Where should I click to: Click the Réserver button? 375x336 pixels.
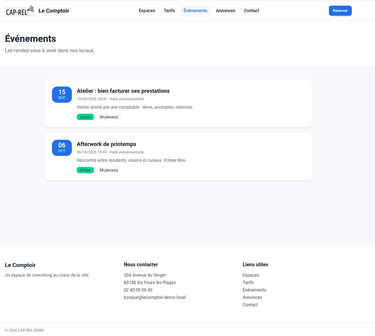[x=340, y=11]
